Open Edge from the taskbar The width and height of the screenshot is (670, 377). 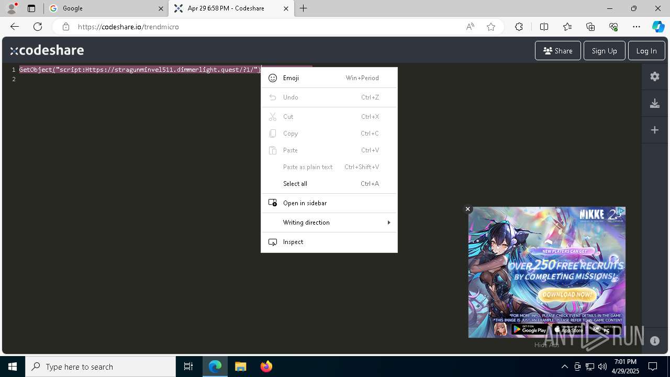tap(215, 367)
